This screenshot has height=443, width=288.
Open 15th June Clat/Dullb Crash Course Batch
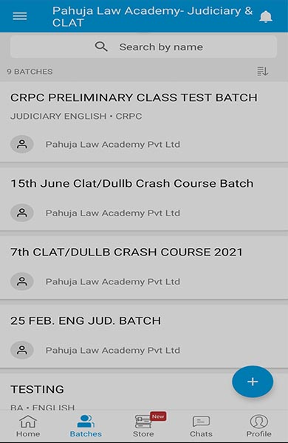(144, 199)
